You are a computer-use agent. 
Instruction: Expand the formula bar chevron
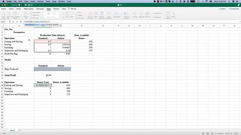(x=240, y=22)
